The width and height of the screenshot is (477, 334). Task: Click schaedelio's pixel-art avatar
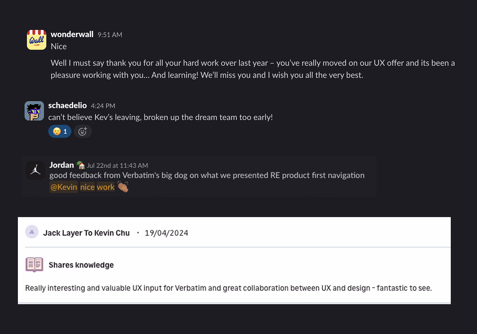[x=34, y=111]
